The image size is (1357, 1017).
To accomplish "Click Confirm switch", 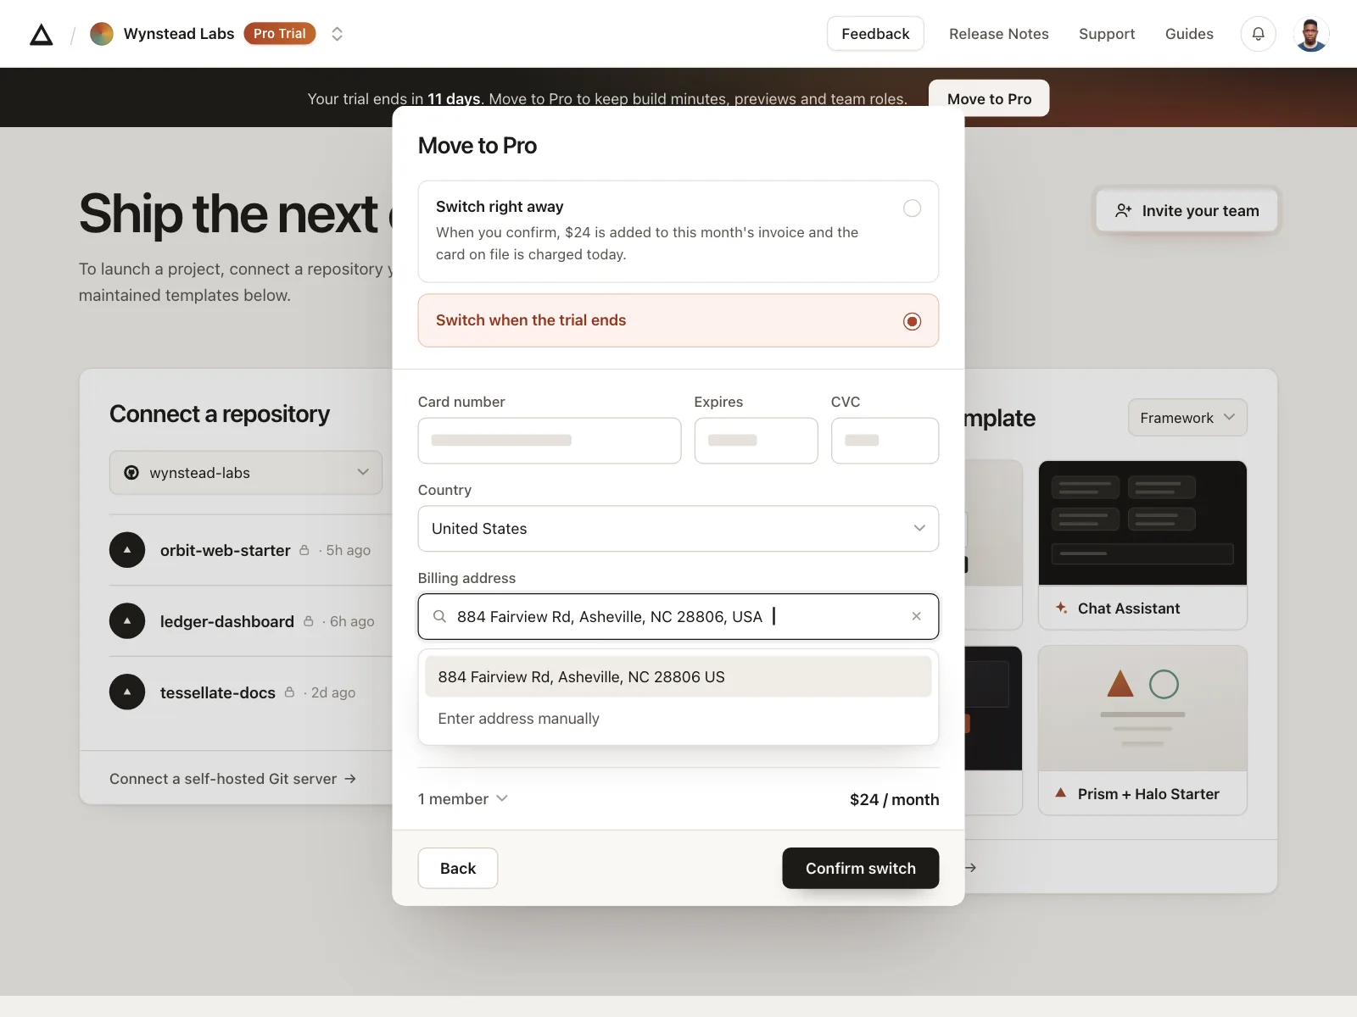I will (x=860, y=869).
